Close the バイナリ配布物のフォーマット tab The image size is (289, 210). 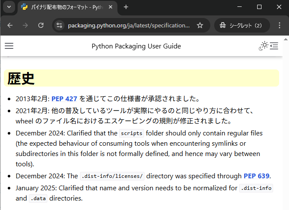(x=111, y=7)
